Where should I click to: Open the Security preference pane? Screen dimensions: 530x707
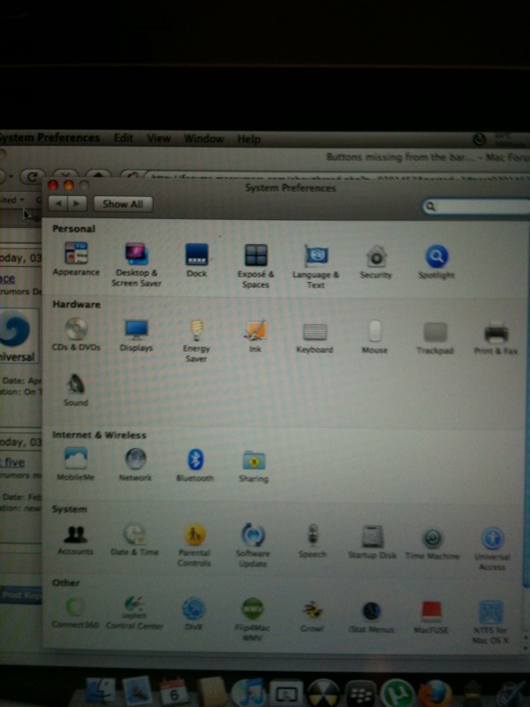(x=376, y=262)
